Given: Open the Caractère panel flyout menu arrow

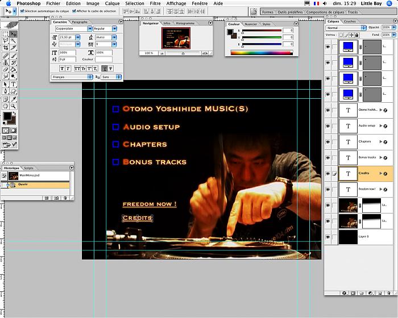Looking at the screenshot, I should coord(121,22).
